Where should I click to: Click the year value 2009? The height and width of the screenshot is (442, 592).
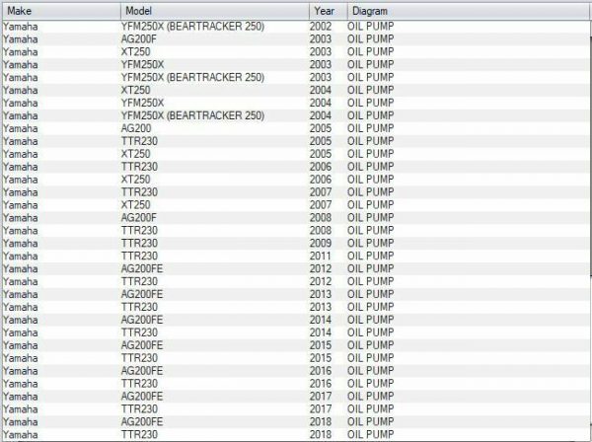(321, 244)
